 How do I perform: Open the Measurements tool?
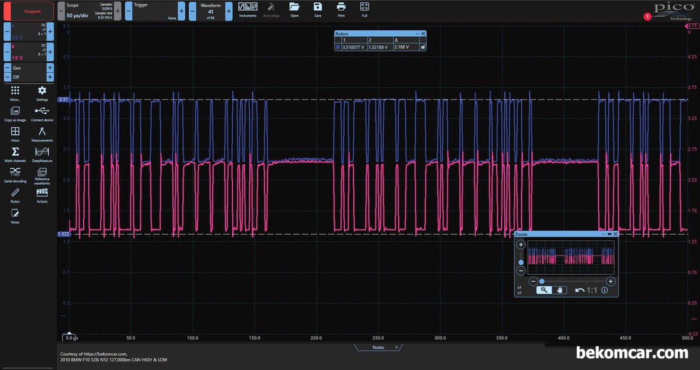(x=42, y=131)
